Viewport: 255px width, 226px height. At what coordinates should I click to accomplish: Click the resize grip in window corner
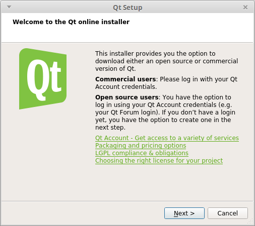(250, 221)
